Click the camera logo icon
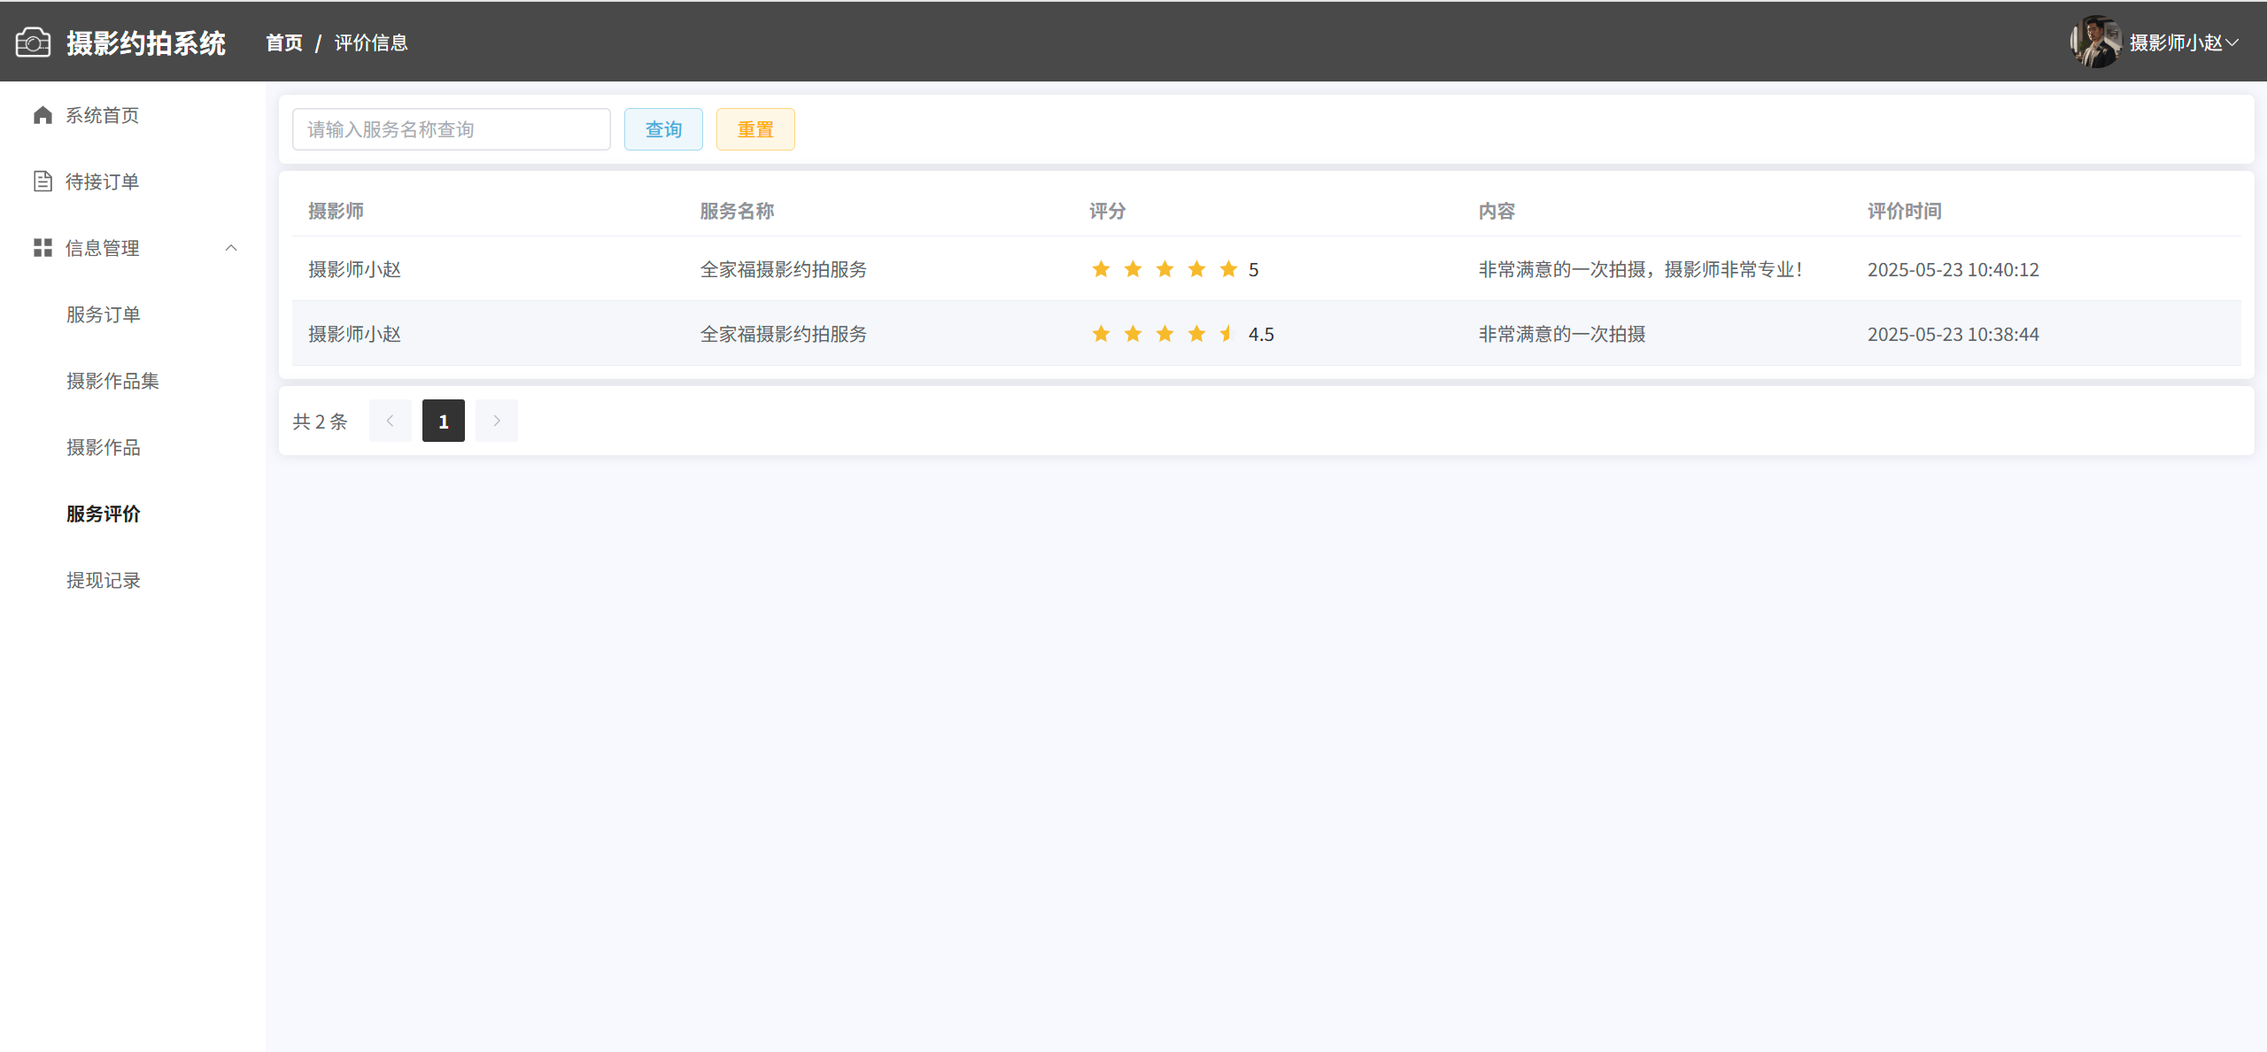The height and width of the screenshot is (1052, 2267). [33, 43]
